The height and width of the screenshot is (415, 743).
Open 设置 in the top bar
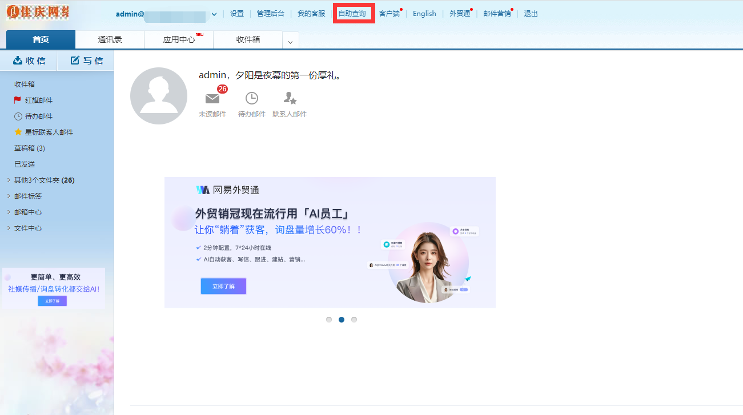point(237,14)
